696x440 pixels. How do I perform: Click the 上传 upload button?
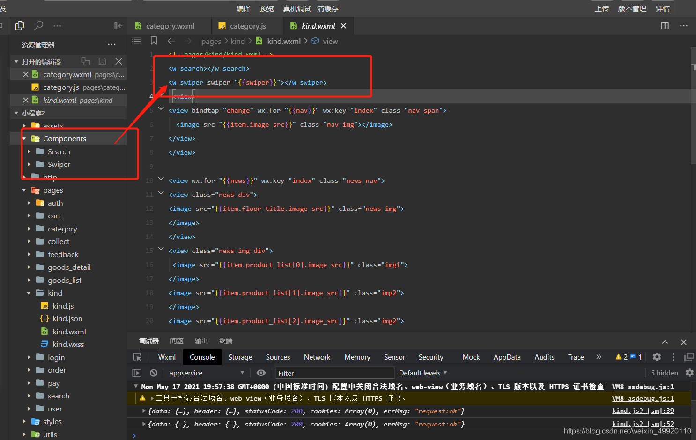point(602,9)
